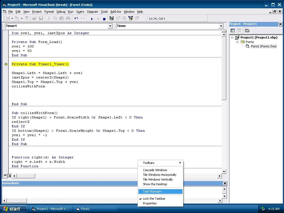Image resolution: width=284 pixels, height=213 pixels.
Task: Open taskbar Properties from context menu
Action: 161,203
